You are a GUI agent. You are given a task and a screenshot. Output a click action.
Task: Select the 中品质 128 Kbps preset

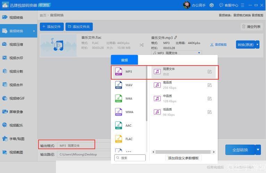click(183, 98)
